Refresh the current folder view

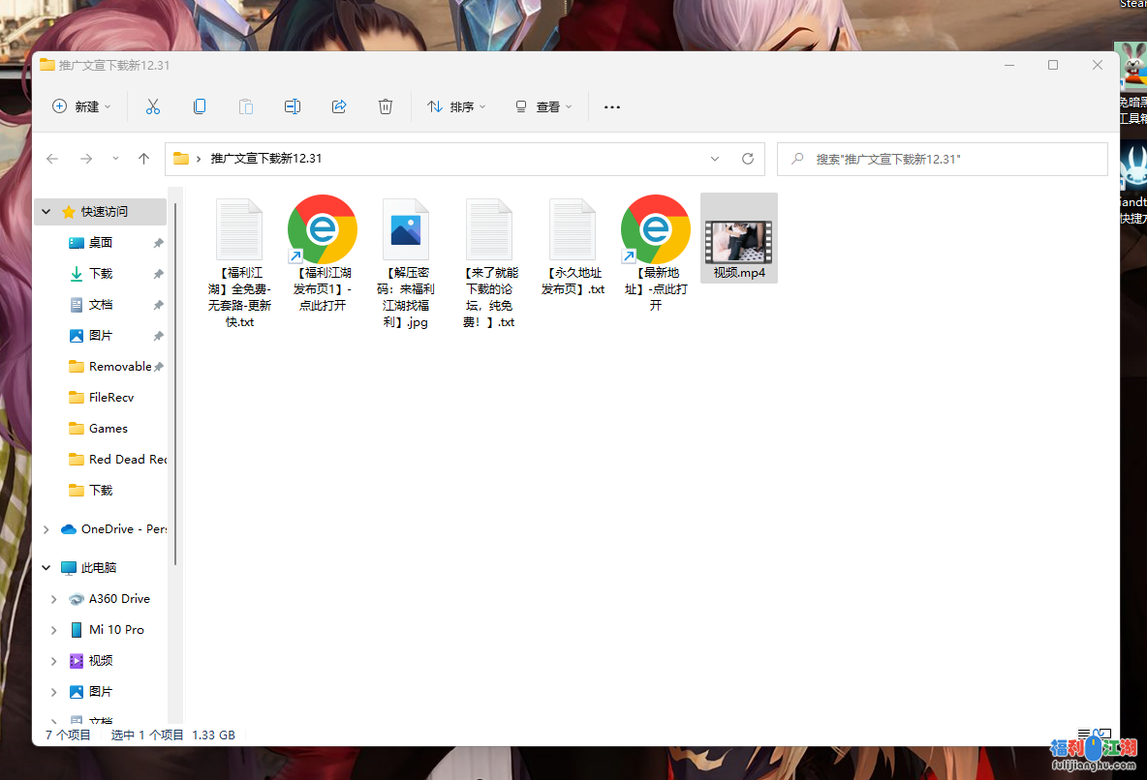tap(747, 159)
